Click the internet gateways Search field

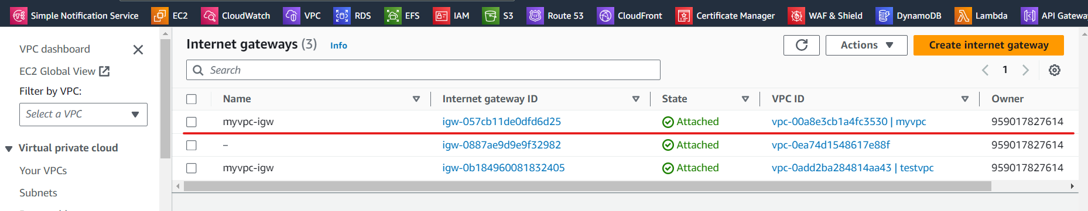[x=423, y=70]
